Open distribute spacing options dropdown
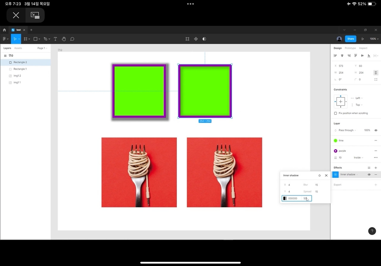Screen dimensions: 381x266 [x=376, y=56]
